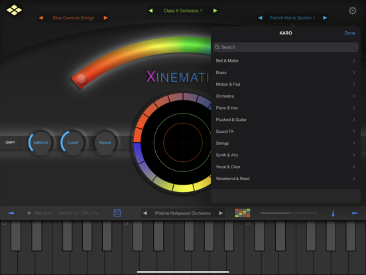366x275 pixels.
Task: Click the Search field in the browser
Action: click(x=286, y=47)
